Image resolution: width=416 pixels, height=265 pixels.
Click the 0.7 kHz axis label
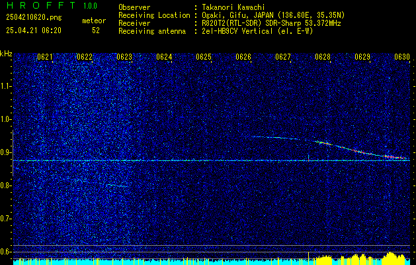click(x=6, y=219)
